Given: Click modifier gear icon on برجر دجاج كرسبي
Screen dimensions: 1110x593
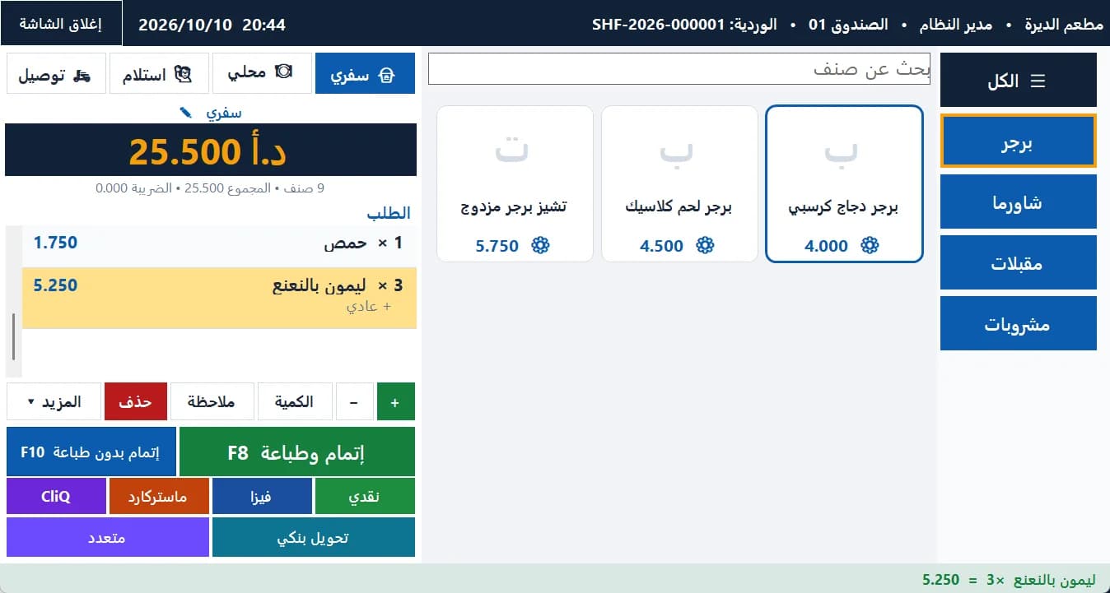Looking at the screenshot, I should click(x=870, y=245).
